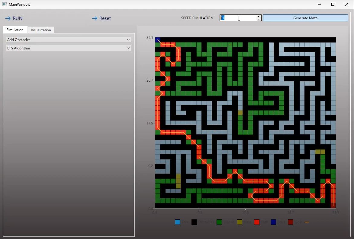Click the black Obstacles legend swatch
This screenshot has width=354, height=239.
tap(194, 222)
